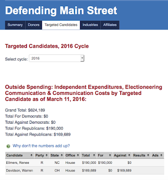Sort by Results column sort arrows
Screen dimensions: 168x180
pos(148,155)
